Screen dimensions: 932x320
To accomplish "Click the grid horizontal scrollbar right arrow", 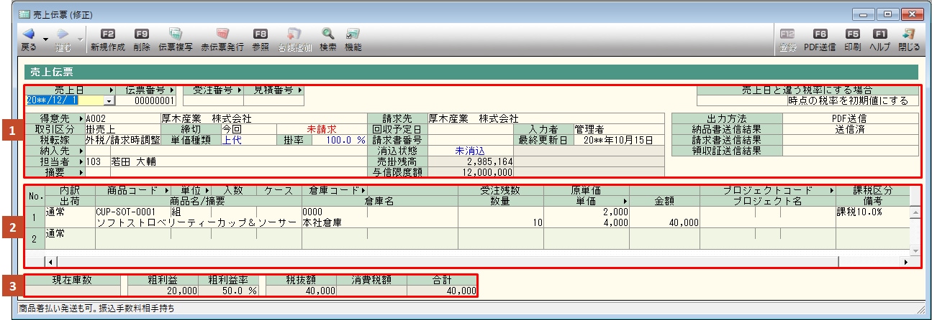I will click(905, 262).
